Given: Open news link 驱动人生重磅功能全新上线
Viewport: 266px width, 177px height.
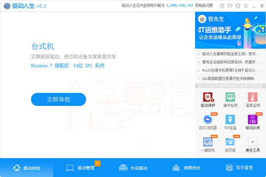Looking at the screenshot, I should point(231,54).
